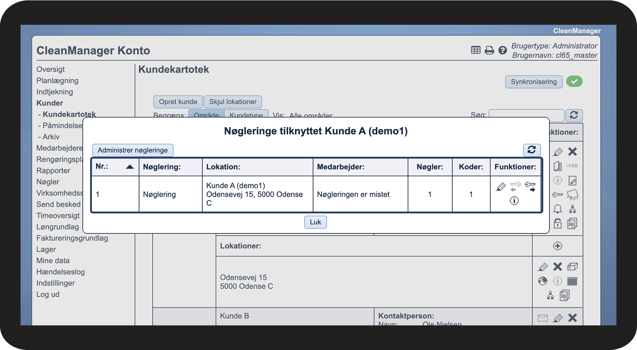The width and height of the screenshot is (637, 350).
Task: Click the add location plus icon
Action: [557, 246]
